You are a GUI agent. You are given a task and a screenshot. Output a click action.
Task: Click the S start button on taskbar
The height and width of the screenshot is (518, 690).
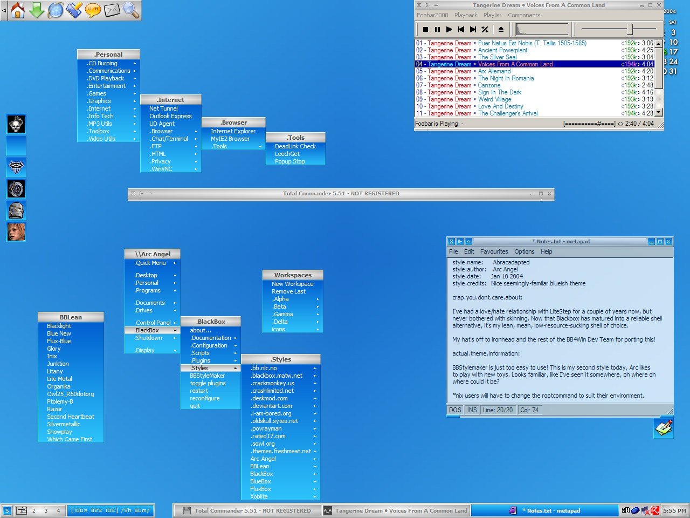pyautogui.click(x=6, y=510)
